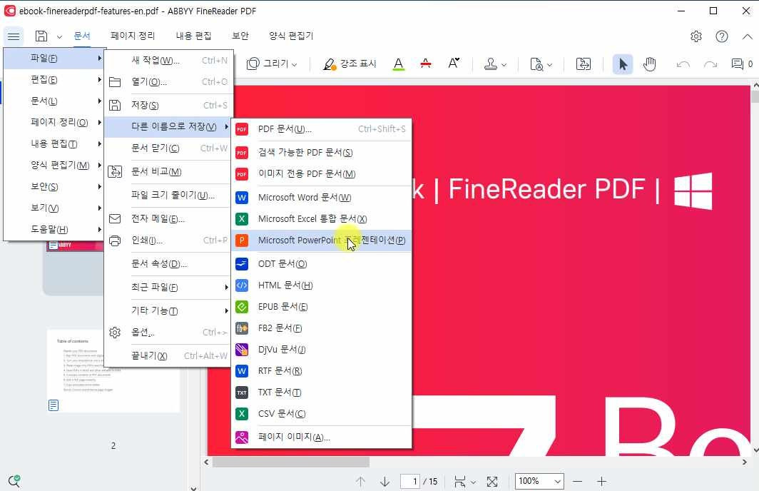Choose 문서 비교(M) menu item

click(x=168, y=171)
